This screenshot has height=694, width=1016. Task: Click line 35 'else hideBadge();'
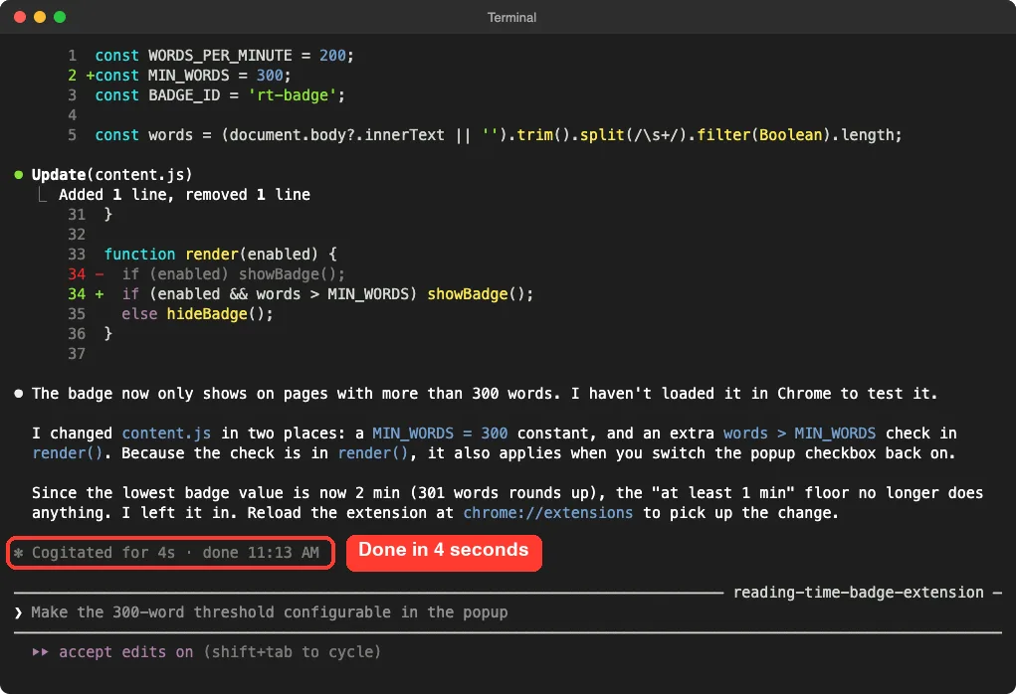tap(197, 314)
